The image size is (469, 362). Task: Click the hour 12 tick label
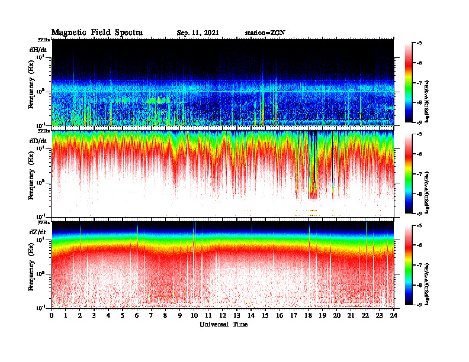tap(223, 315)
